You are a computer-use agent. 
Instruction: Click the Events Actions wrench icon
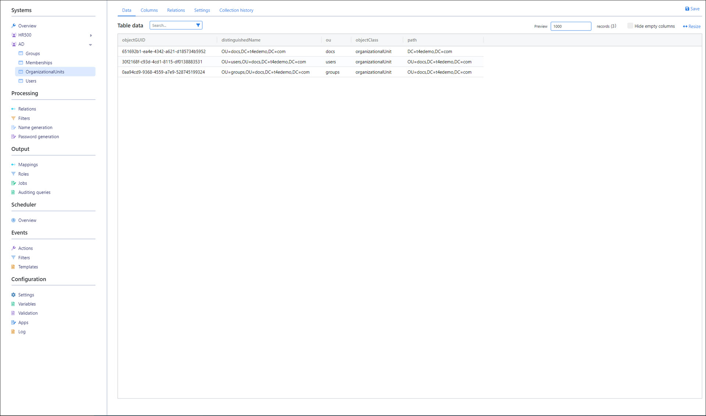(14, 248)
